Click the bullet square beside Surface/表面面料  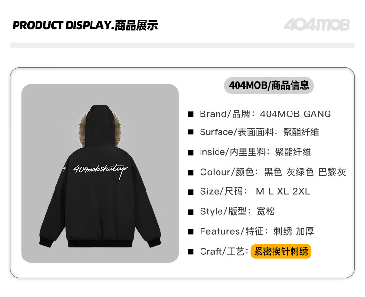[x=191, y=132]
